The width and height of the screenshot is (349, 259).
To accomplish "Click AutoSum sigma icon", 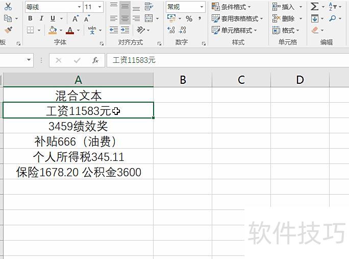I will 314,7.
